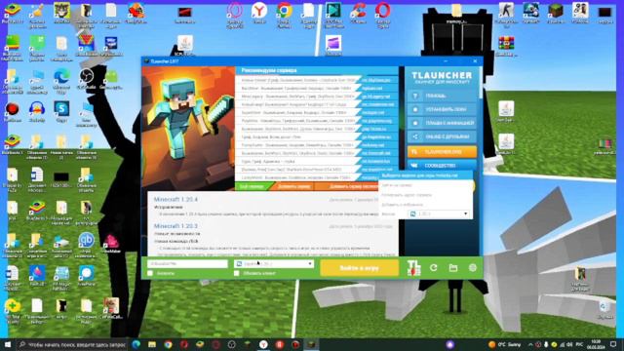This screenshot has height=351, width=624.
Task: Open the Minecraft grass block desktop icon
Action: [x=556, y=11]
